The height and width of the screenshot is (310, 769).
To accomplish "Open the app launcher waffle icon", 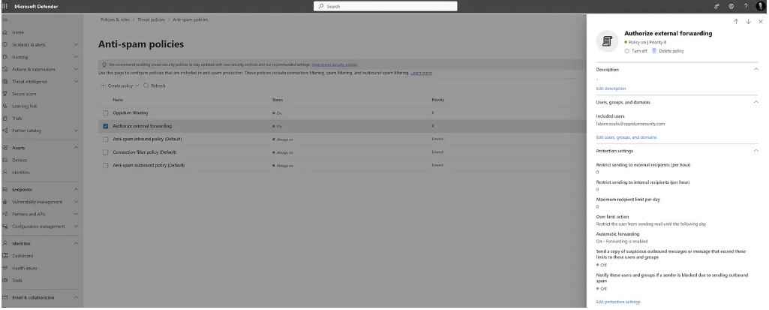I will click(x=5, y=6).
